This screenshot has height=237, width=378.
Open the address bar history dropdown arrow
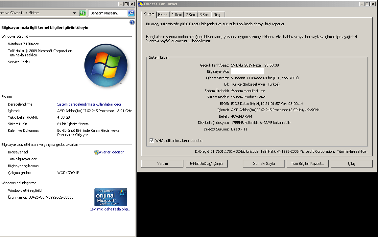[x=74, y=13]
